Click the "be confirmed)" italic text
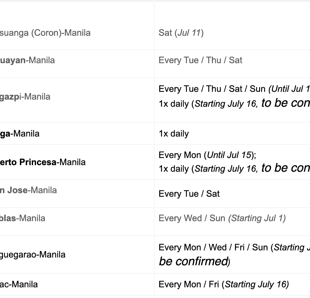The width and height of the screenshot is (310, 298). (194, 261)
